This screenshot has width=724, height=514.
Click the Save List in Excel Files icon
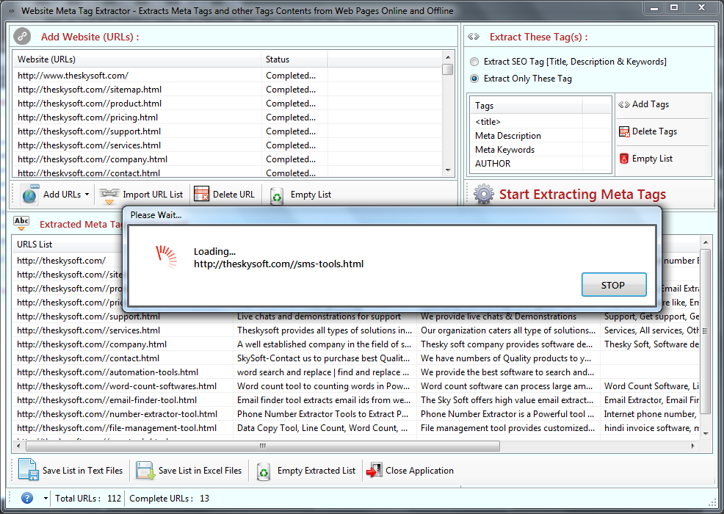tap(145, 471)
